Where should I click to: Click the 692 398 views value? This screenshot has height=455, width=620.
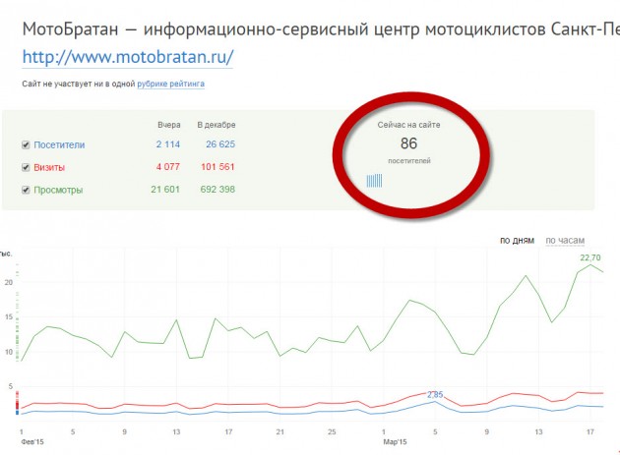tap(216, 190)
